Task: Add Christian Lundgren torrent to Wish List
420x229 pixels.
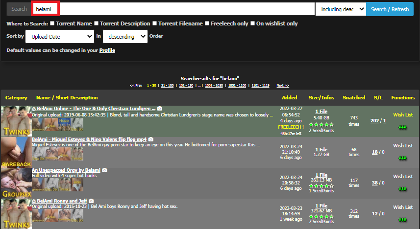Action: (x=403, y=115)
